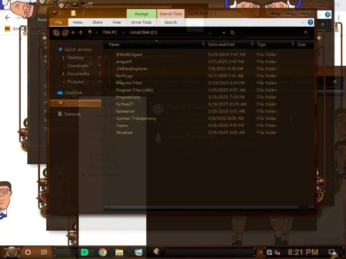Go up one folder level arrow

coord(81,33)
